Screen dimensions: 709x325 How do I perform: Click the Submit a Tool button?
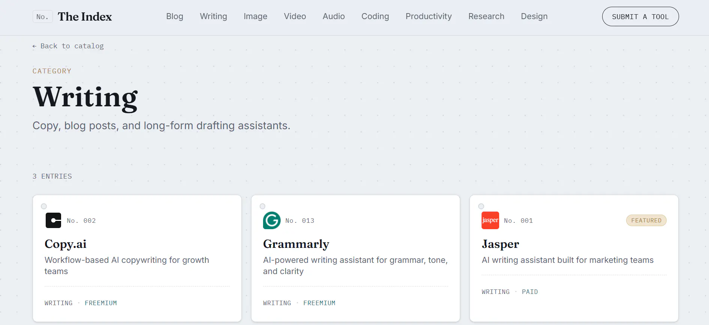tap(640, 16)
